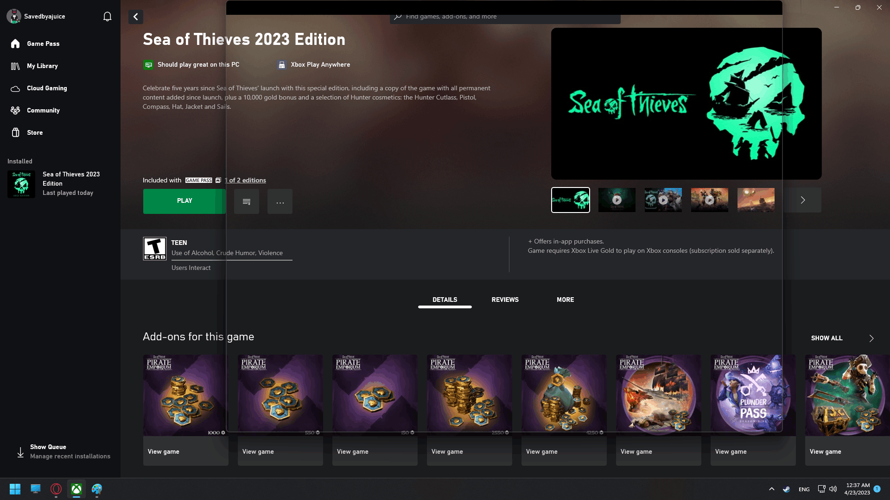Open the notifications bell
Viewport: 890px width, 500px height.
(107, 17)
